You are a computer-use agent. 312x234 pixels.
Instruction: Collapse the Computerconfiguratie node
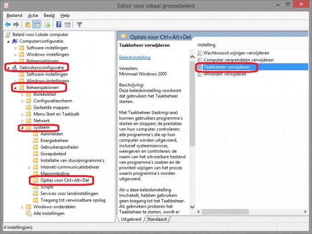(8, 41)
